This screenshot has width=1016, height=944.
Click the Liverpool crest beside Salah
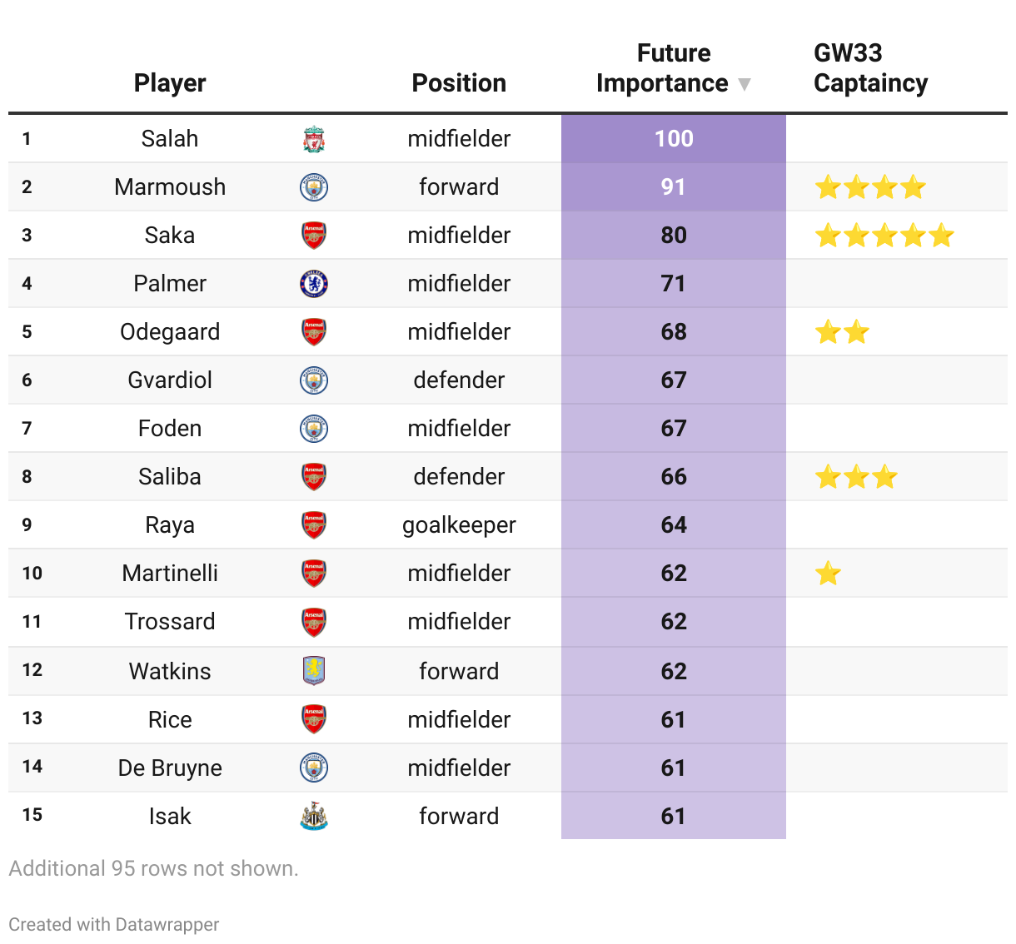tap(314, 139)
